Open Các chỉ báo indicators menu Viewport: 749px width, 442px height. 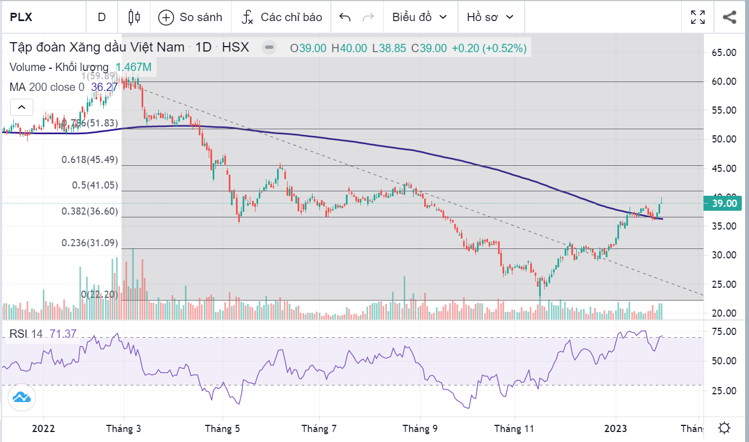282,17
